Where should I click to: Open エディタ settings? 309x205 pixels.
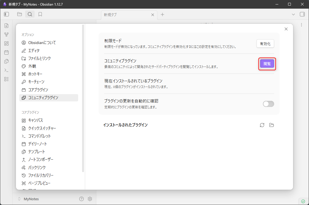(x=49, y=50)
